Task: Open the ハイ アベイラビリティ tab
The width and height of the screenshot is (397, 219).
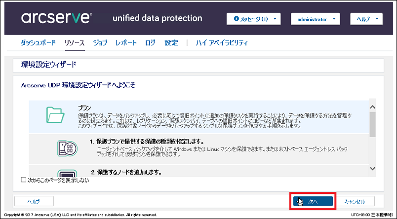Action: click(222, 43)
